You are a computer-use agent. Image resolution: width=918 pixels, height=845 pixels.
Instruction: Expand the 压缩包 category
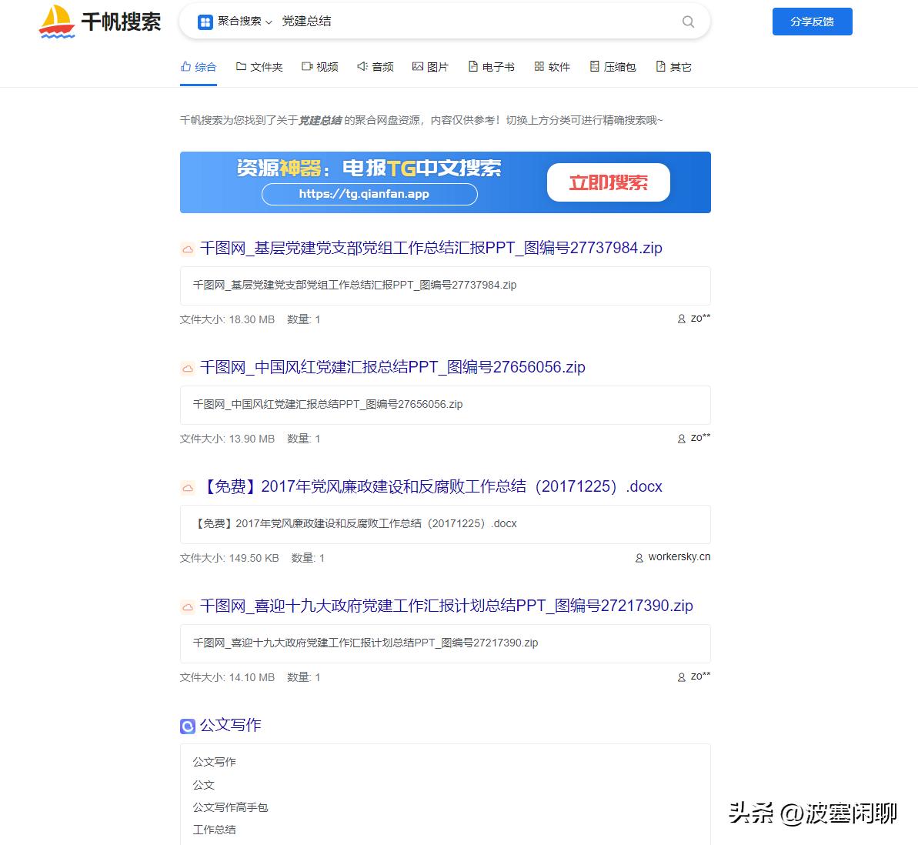click(x=613, y=66)
